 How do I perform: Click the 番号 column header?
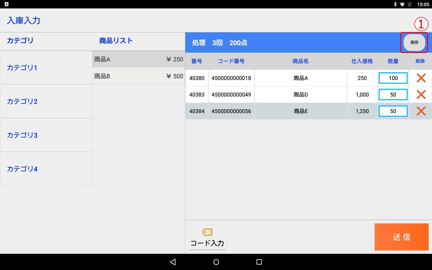pyautogui.click(x=197, y=61)
